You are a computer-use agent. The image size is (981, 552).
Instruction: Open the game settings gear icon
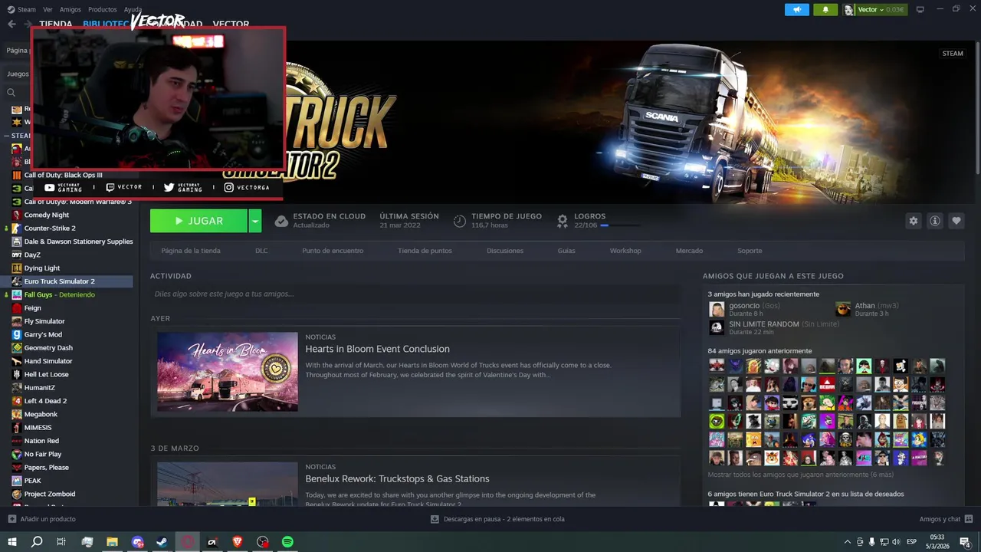(x=913, y=221)
